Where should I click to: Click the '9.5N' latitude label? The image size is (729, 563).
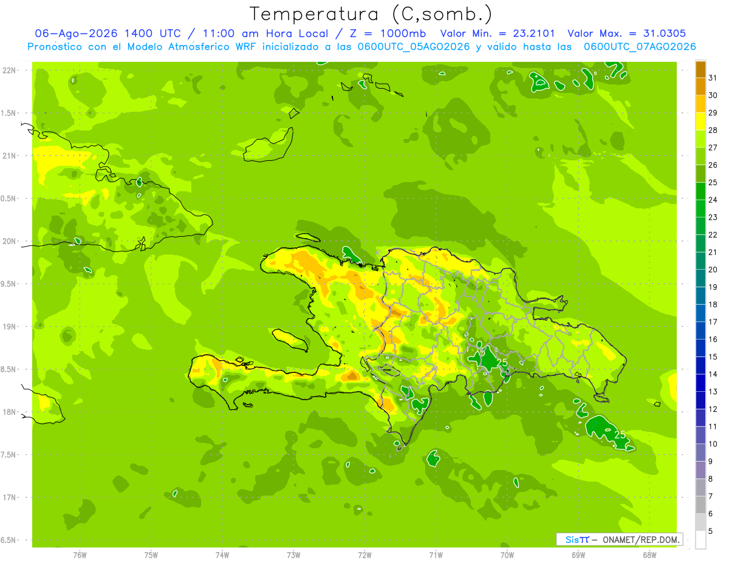[x=9, y=284]
